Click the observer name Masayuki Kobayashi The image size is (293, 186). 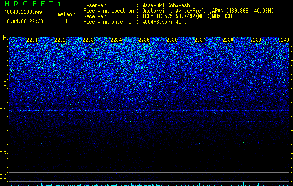(167, 5)
